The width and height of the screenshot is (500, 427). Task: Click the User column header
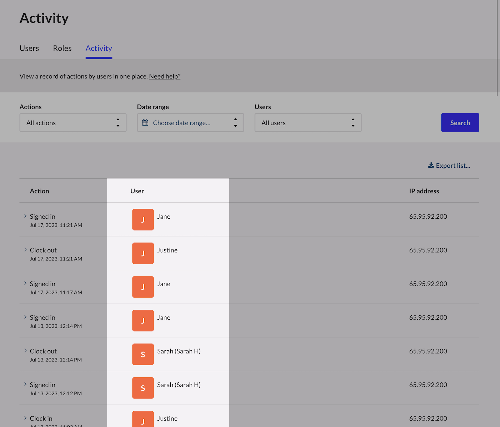pyautogui.click(x=137, y=191)
